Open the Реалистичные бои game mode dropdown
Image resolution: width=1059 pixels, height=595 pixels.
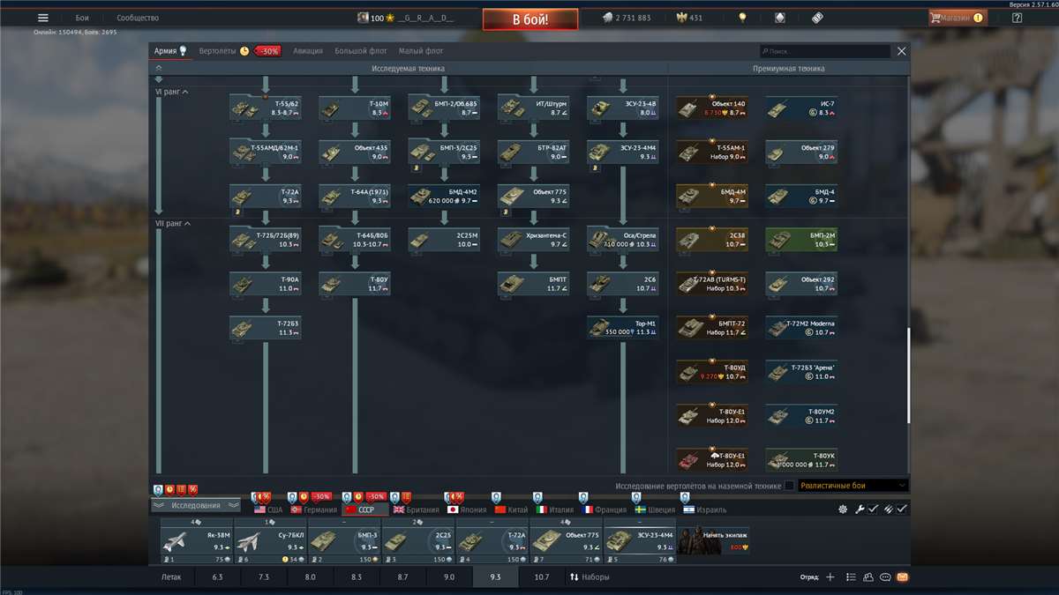pyautogui.click(x=852, y=486)
